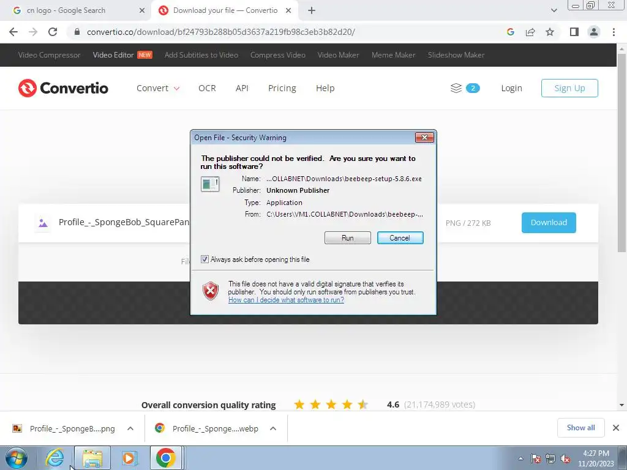Launch Internet Explorer from taskbar
Viewport: 627px width, 470px height.
(x=54, y=458)
